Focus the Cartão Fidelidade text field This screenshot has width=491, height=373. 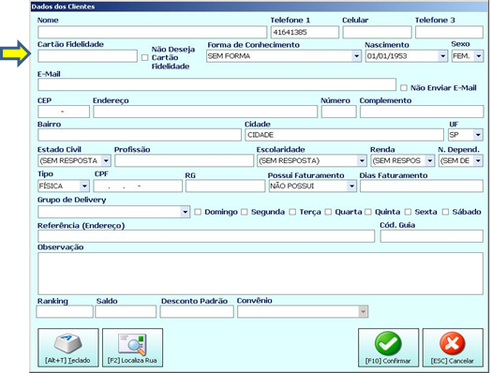coord(87,56)
